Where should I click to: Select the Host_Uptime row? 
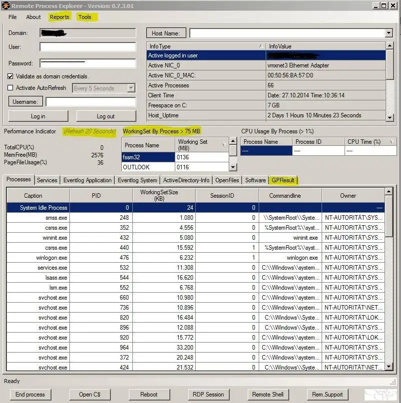tap(266, 115)
